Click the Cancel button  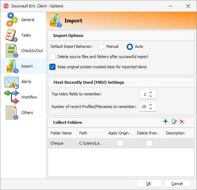(177, 184)
